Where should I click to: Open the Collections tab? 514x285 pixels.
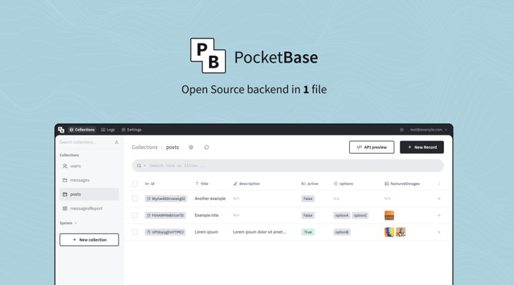(82, 130)
